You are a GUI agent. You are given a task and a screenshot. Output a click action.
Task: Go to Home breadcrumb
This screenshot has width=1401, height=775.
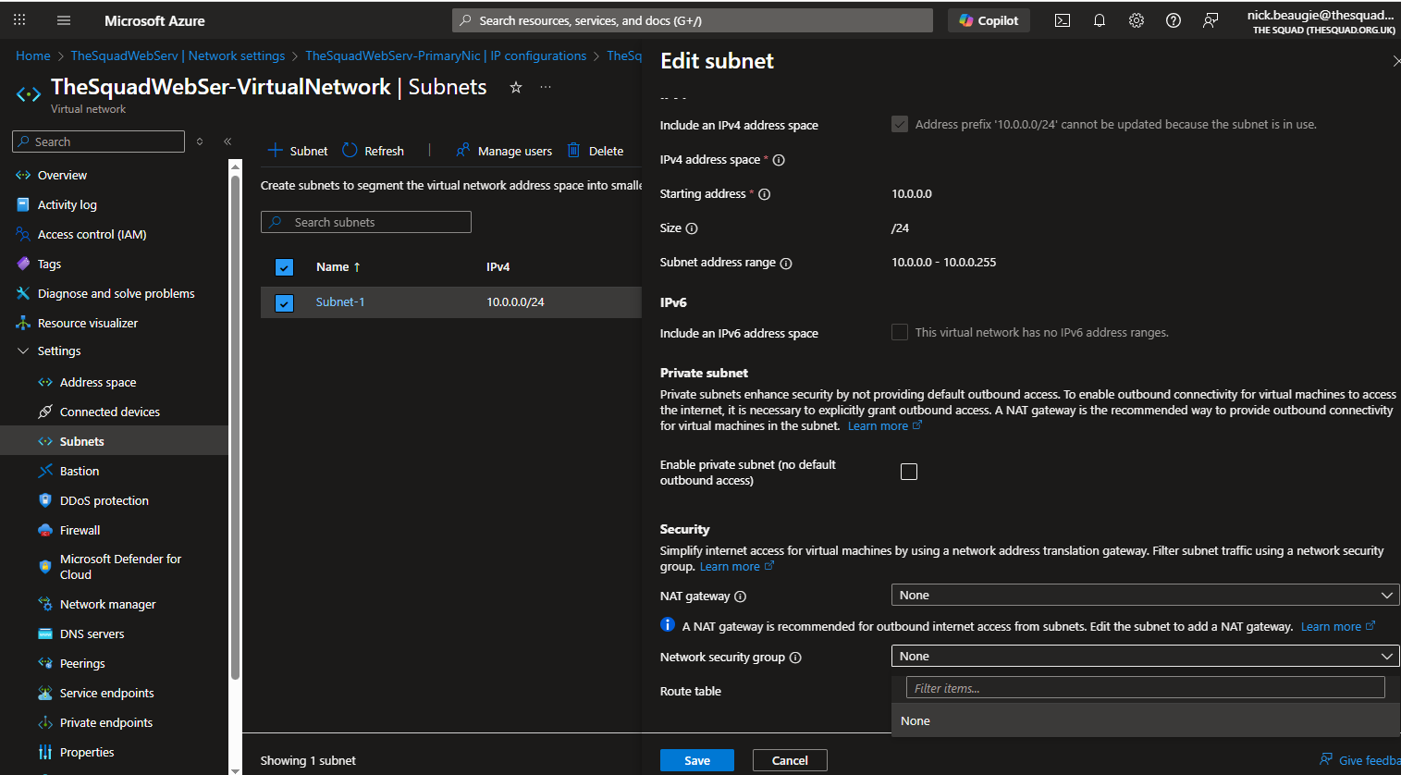point(33,55)
